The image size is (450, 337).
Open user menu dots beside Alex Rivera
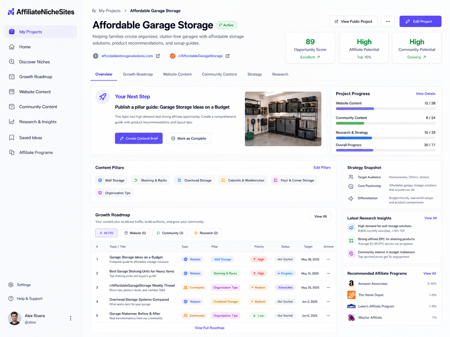point(71,318)
